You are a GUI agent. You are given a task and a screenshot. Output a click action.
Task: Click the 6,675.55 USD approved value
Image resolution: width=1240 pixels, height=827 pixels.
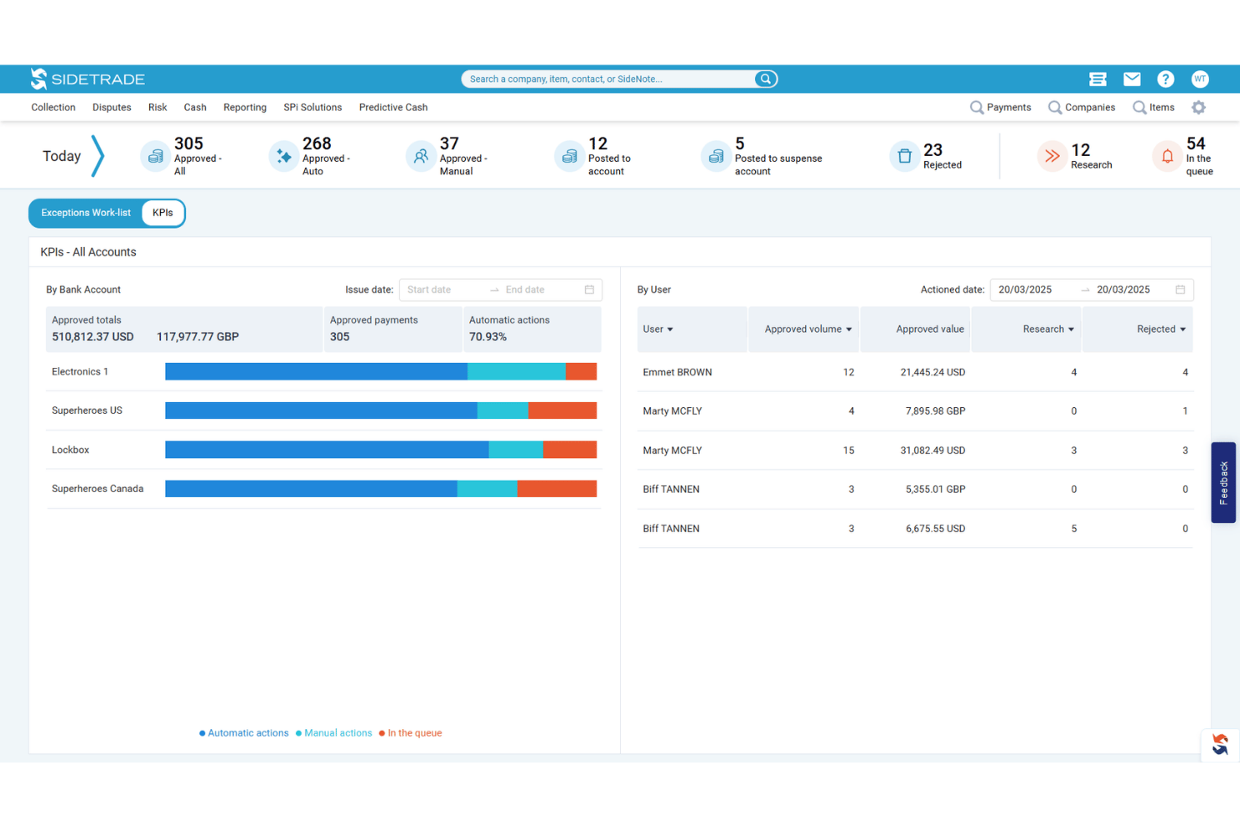pos(935,529)
